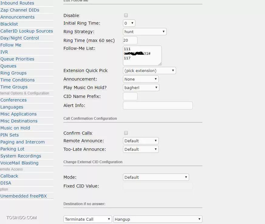Image resolution: width=265 pixels, height=224 pixels.
Task: Open the Announcement dropdown set to None
Action: point(141,79)
